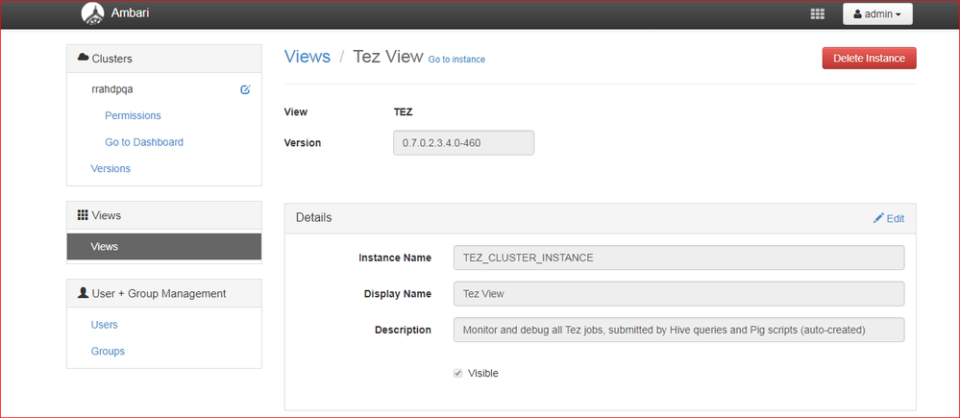Go to Dashboard link in sidebar

[144, 142]
